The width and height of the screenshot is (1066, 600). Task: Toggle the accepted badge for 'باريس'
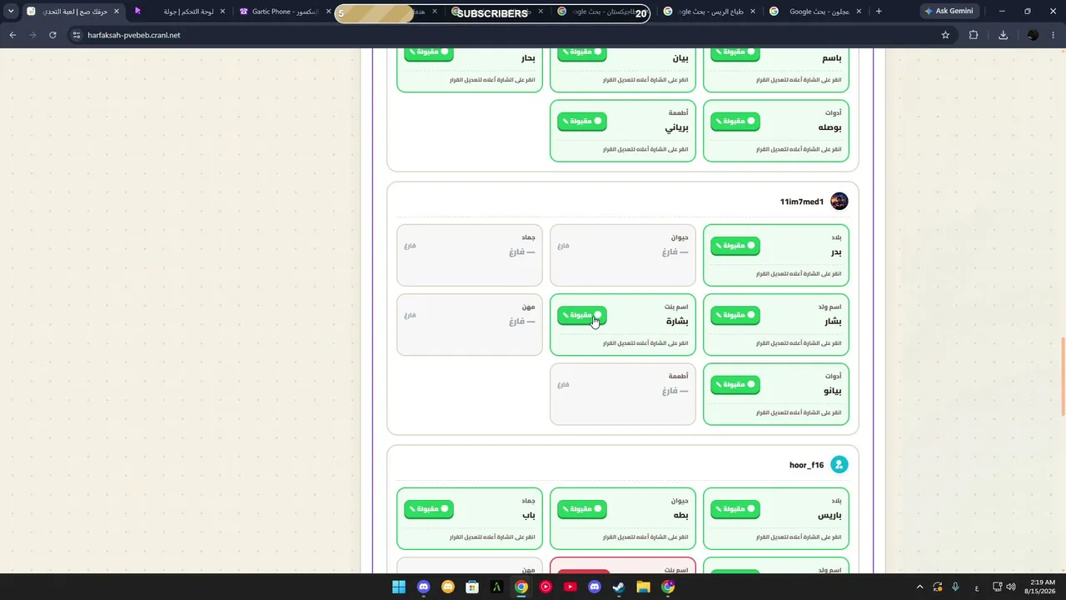(735, 509)
